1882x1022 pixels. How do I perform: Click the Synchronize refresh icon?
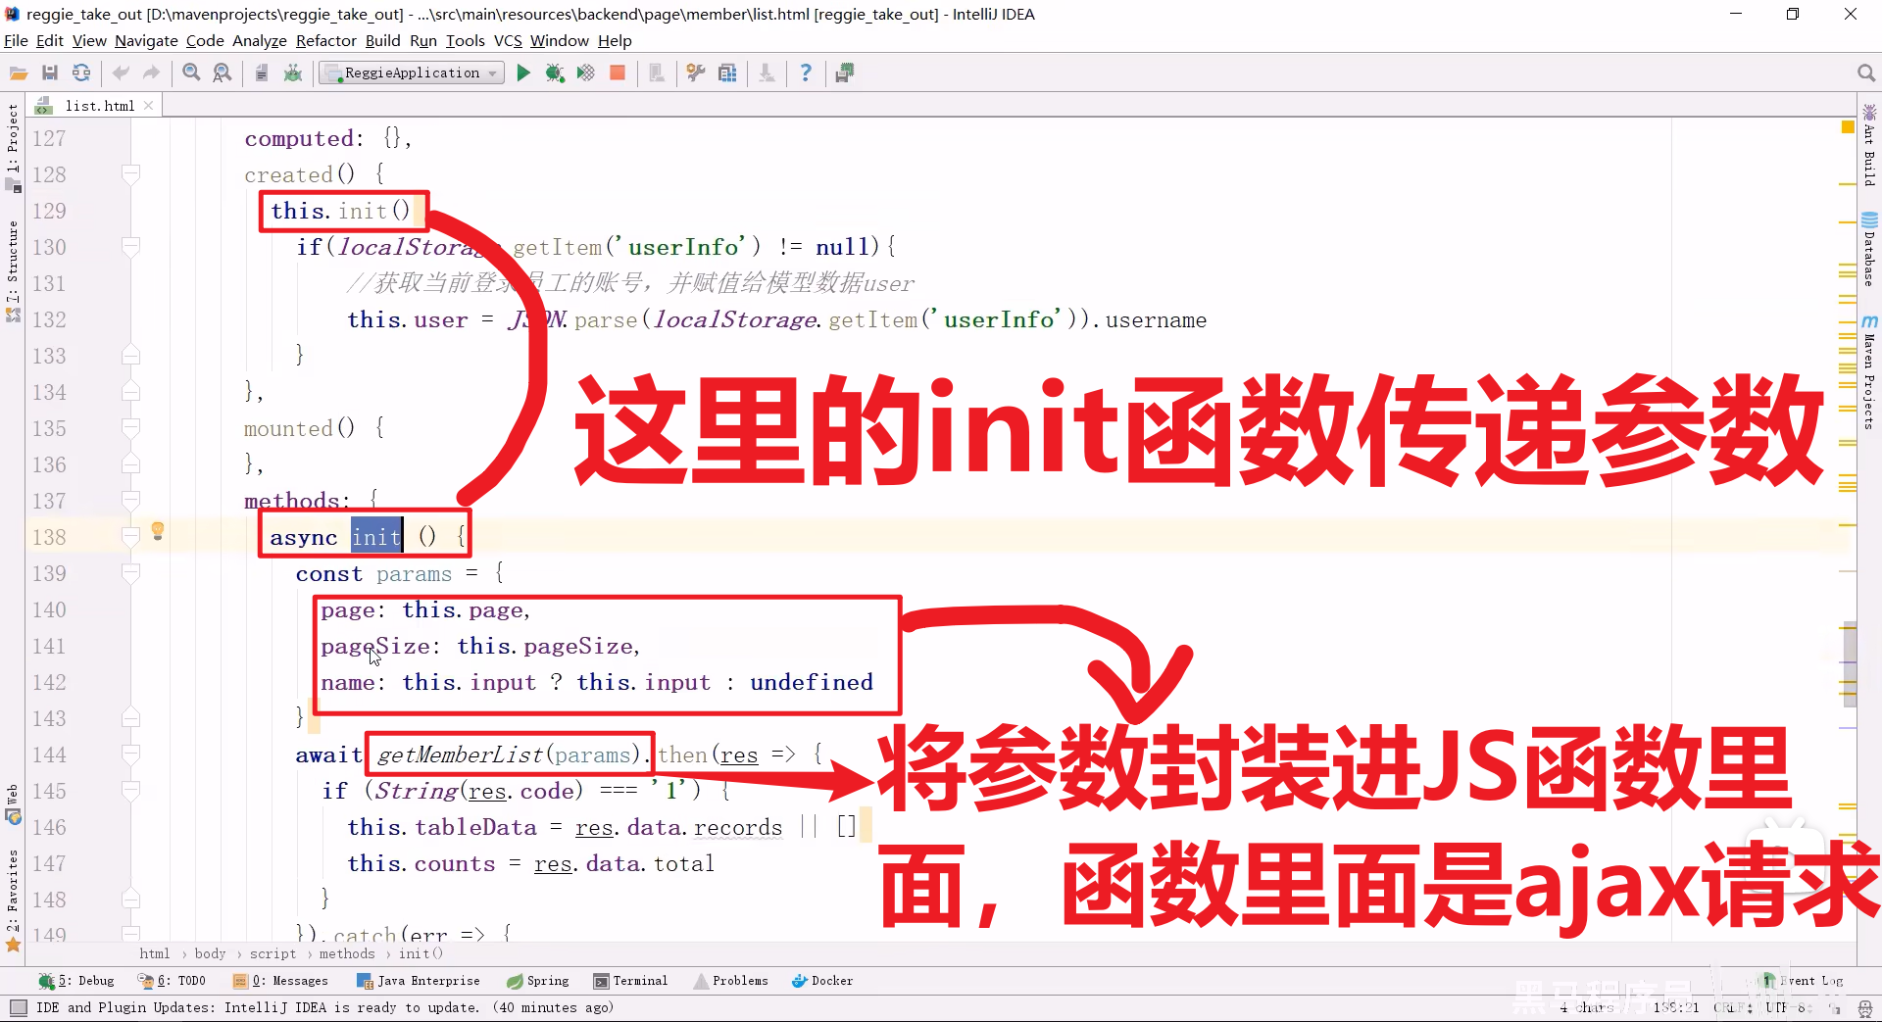[x=81, y=73]
